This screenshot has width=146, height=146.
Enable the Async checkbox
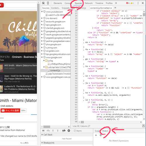pos(75,131)
